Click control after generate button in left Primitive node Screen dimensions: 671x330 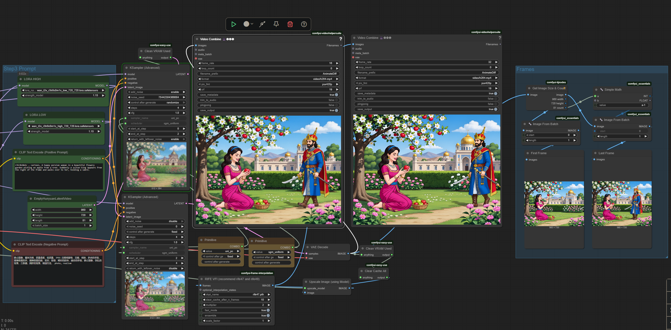click(x=221, y=262)
